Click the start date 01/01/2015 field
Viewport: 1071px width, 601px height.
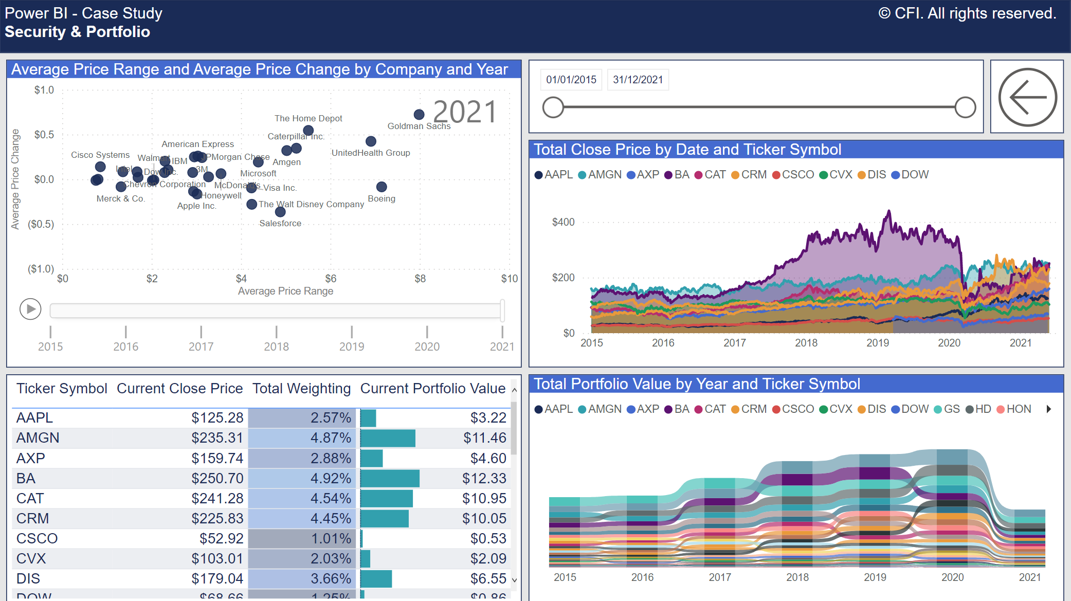571,80
